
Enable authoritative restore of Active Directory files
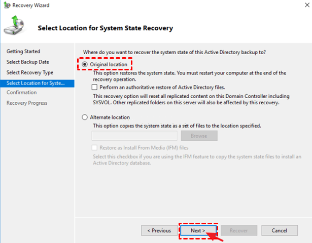point(94,87)
